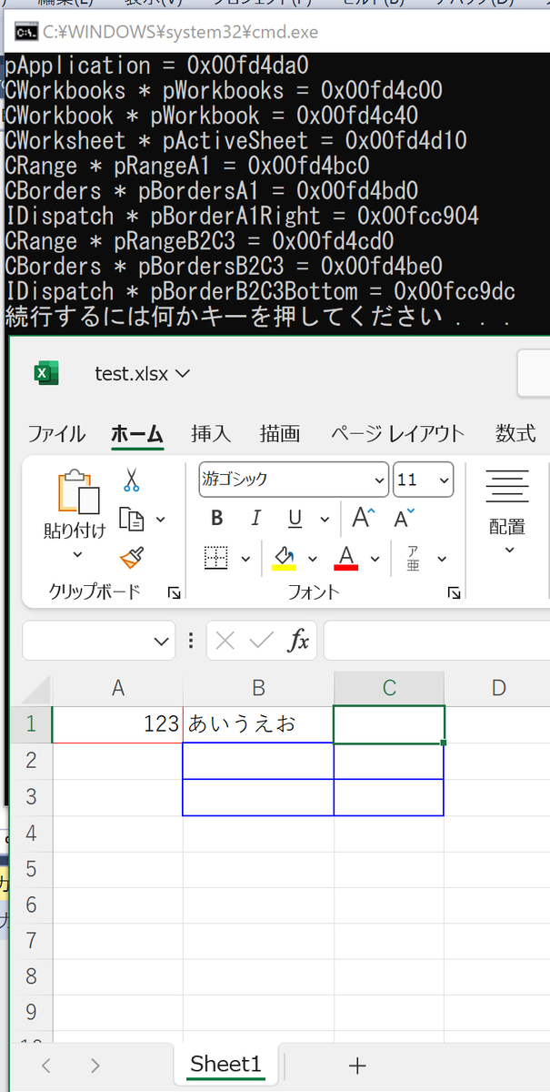Screen dimensions: 550x1092
Task: Click the formula bar confirm checkmark icon
Action: pyautogui.click(x=262, y=641)
